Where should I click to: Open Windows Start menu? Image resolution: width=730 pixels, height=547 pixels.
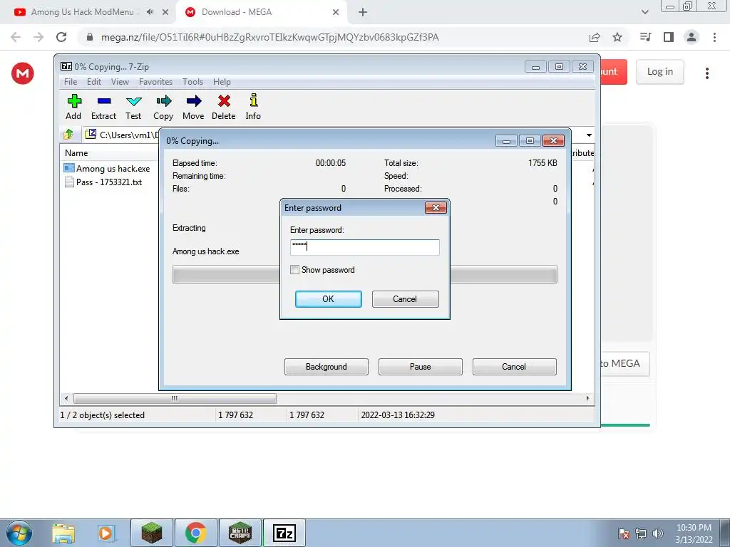point(19,533)
